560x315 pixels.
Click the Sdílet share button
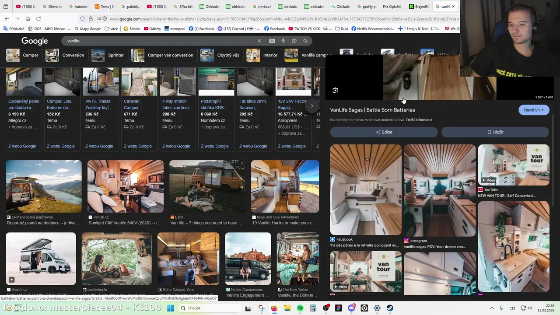click(x=384, y=132)
